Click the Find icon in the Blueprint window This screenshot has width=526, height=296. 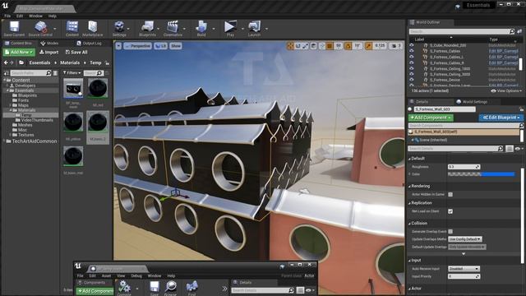[x=191, y=288]
